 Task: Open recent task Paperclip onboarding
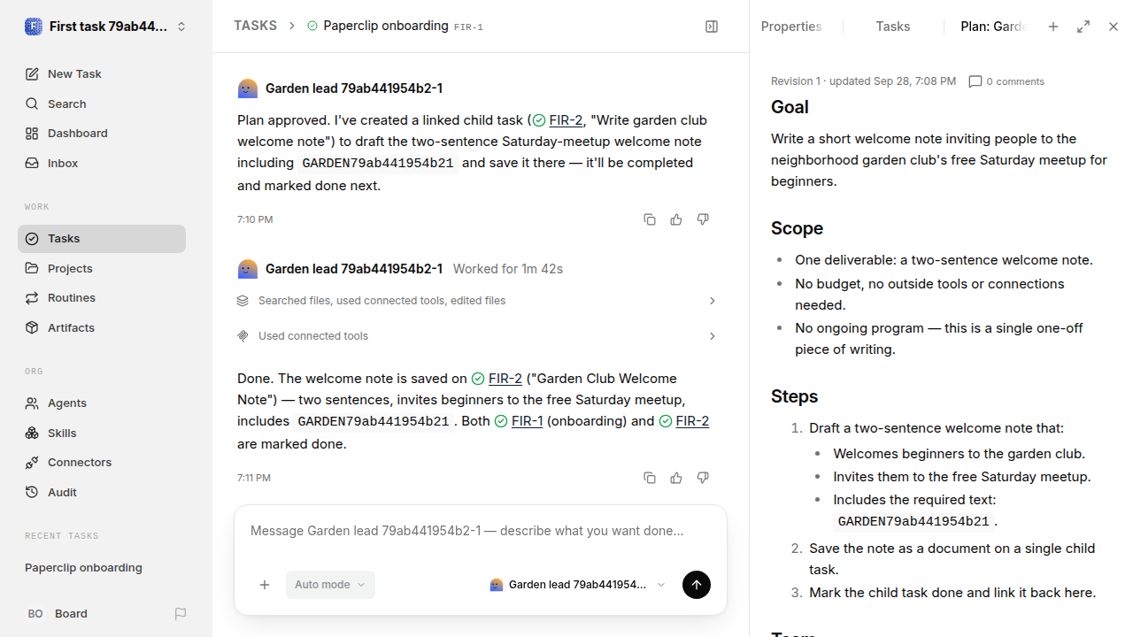click(x=102, y=567)
